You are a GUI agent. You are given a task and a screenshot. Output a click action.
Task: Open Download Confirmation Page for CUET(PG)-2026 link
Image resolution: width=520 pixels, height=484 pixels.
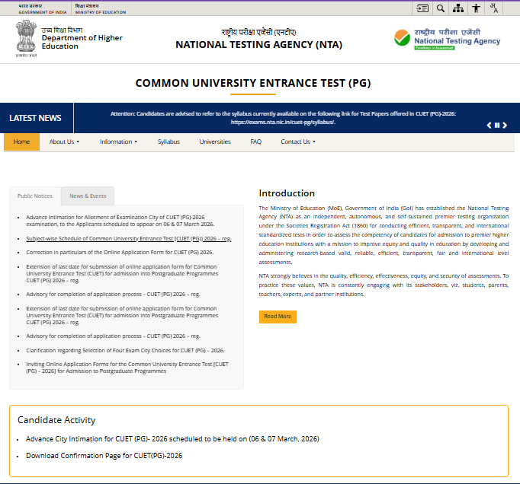104,456
